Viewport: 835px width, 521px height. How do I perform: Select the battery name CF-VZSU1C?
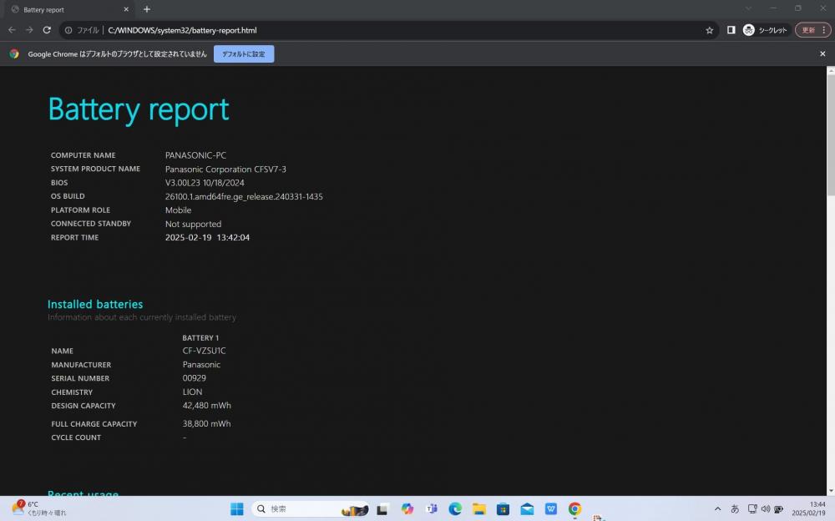pyautogui.click(x=204, y=351)
